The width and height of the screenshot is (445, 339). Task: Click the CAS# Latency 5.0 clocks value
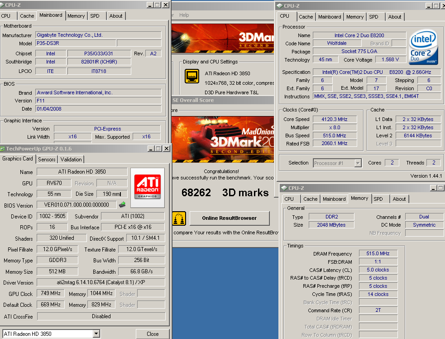(x=378, y=270)
